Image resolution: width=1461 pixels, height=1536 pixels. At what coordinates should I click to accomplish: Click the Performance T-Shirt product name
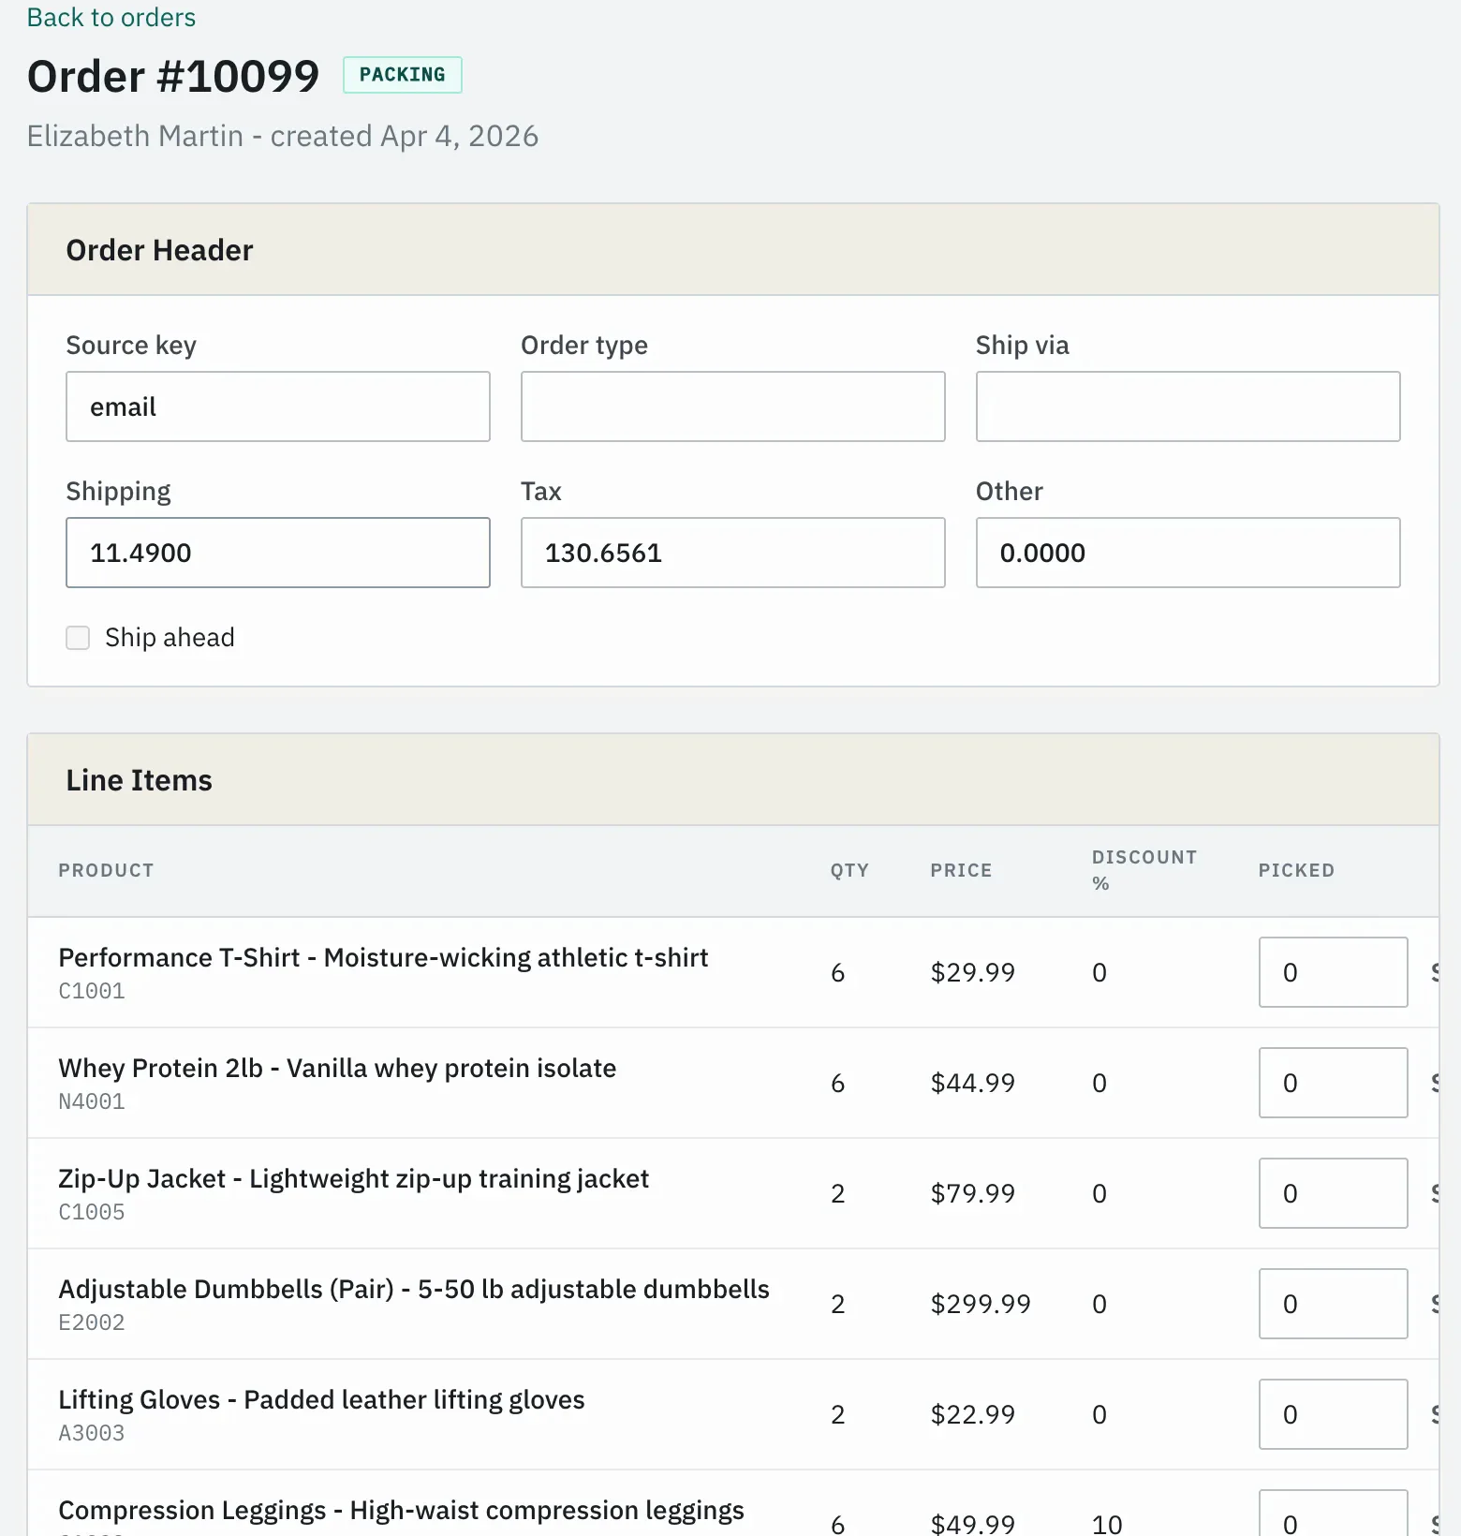[383, 957]
